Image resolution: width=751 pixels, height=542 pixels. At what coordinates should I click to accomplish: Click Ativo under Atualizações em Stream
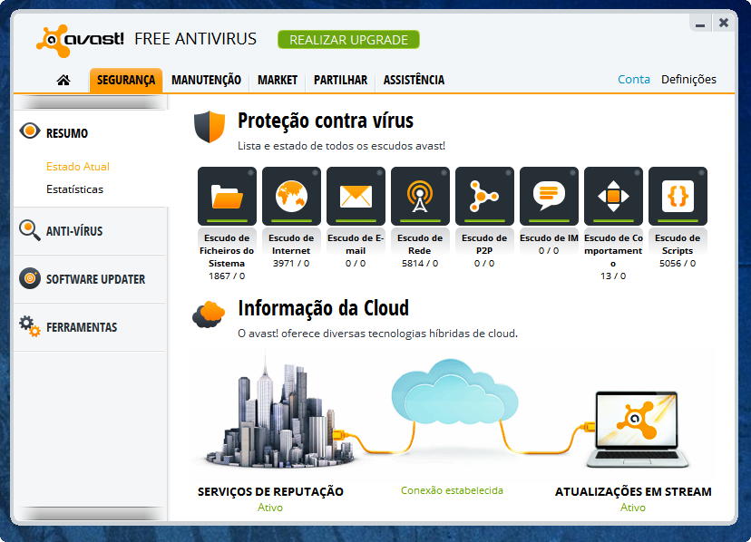pos(633,508)
